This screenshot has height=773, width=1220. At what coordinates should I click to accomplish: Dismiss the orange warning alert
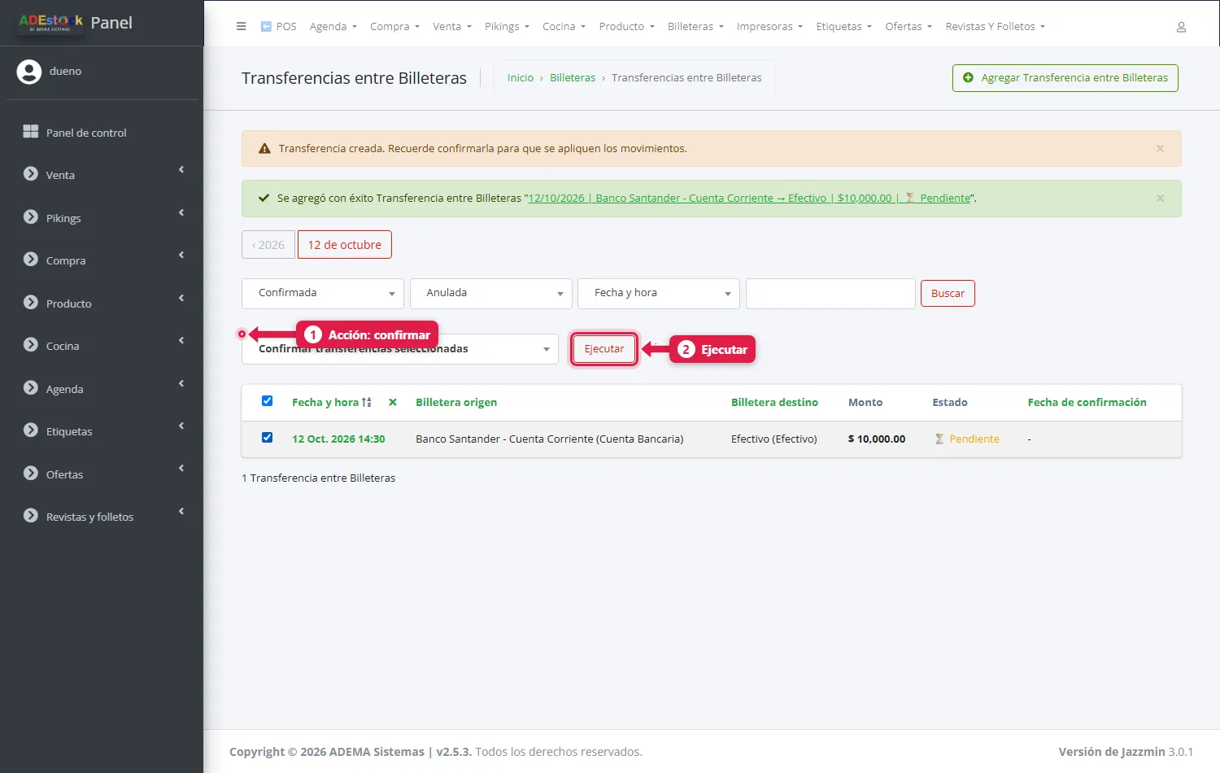click(1160, 148)
